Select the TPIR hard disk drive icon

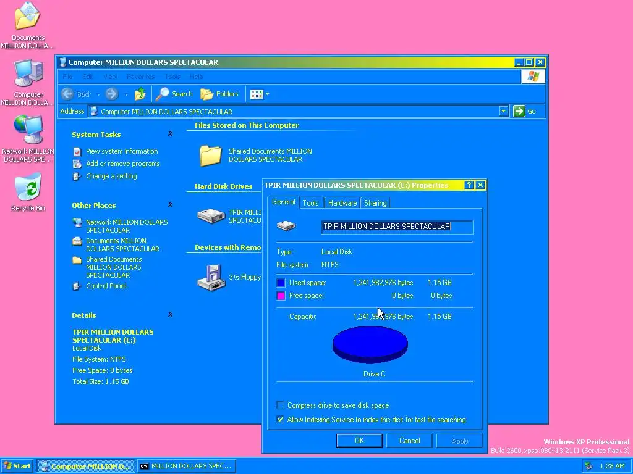(211, 216)
